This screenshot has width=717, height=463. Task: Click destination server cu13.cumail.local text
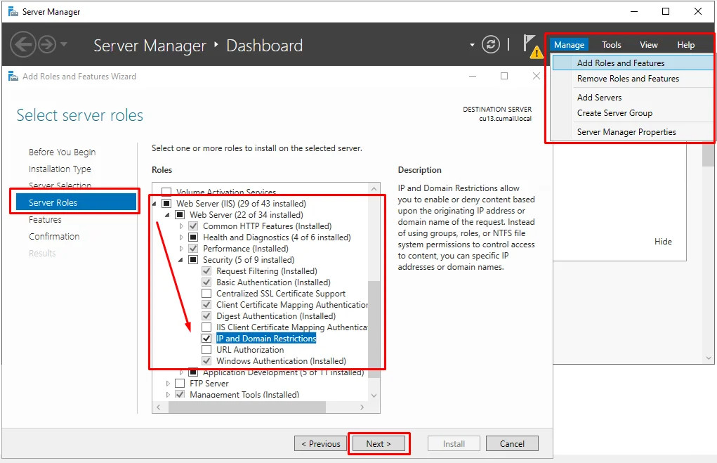click(506, 119)
